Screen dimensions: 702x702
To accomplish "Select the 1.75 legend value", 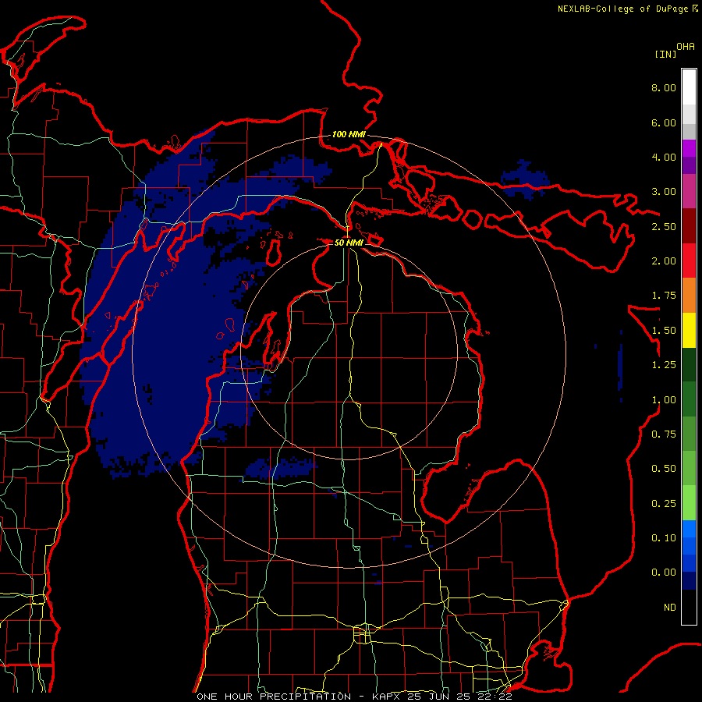I will (x=664, y=296).
